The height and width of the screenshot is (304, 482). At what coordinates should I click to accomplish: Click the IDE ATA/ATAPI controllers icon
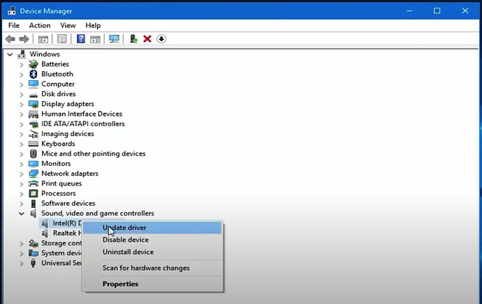pos(34,124)
